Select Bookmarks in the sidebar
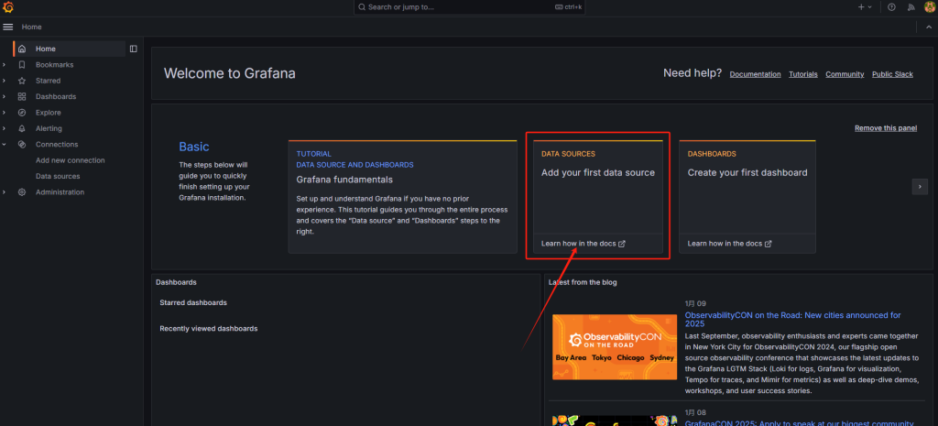The width and height of the screenshot is (938, 426). click(x=54, y=65)
